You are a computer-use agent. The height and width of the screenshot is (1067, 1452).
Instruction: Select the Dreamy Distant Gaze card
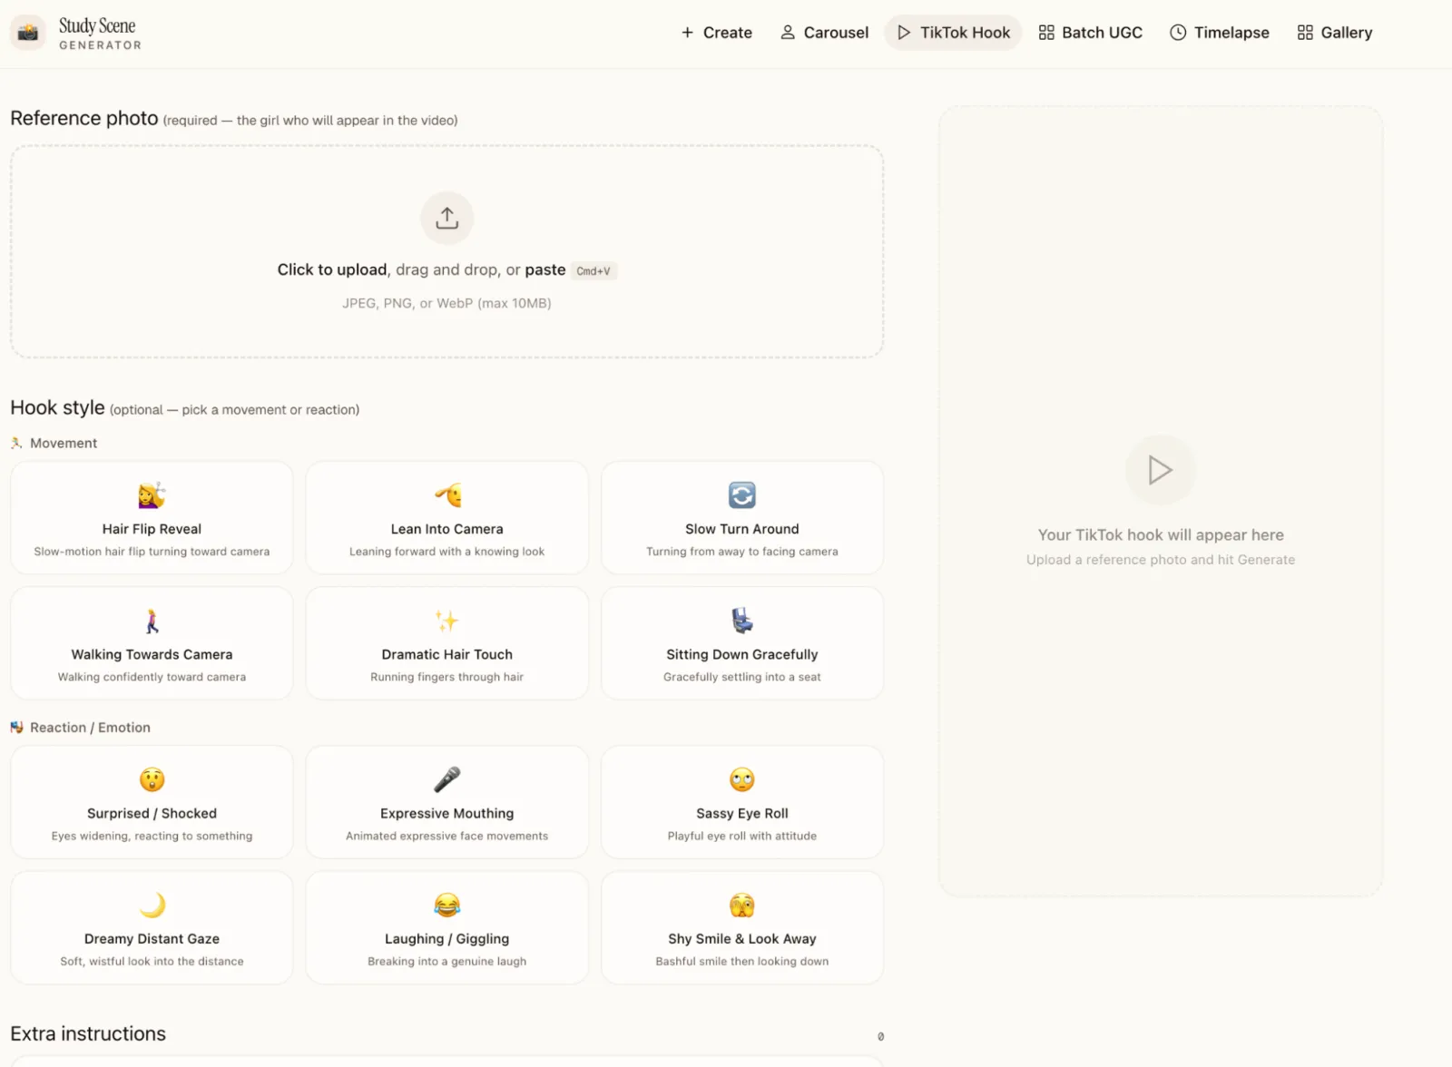152,927
